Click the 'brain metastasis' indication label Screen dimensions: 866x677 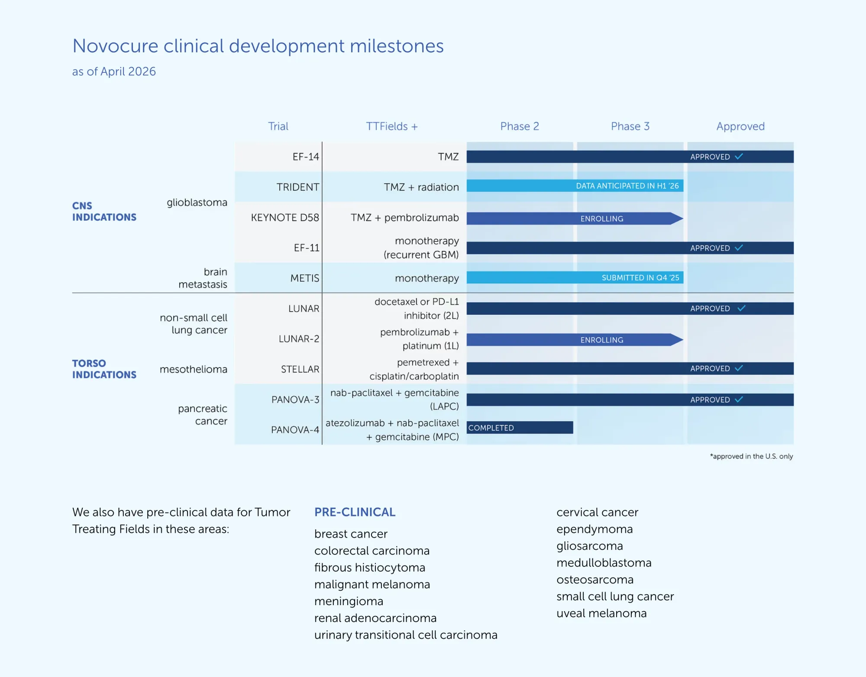pyautogui.click(x=203, y=278)
